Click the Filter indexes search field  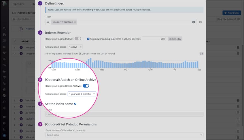click(23, 19)
